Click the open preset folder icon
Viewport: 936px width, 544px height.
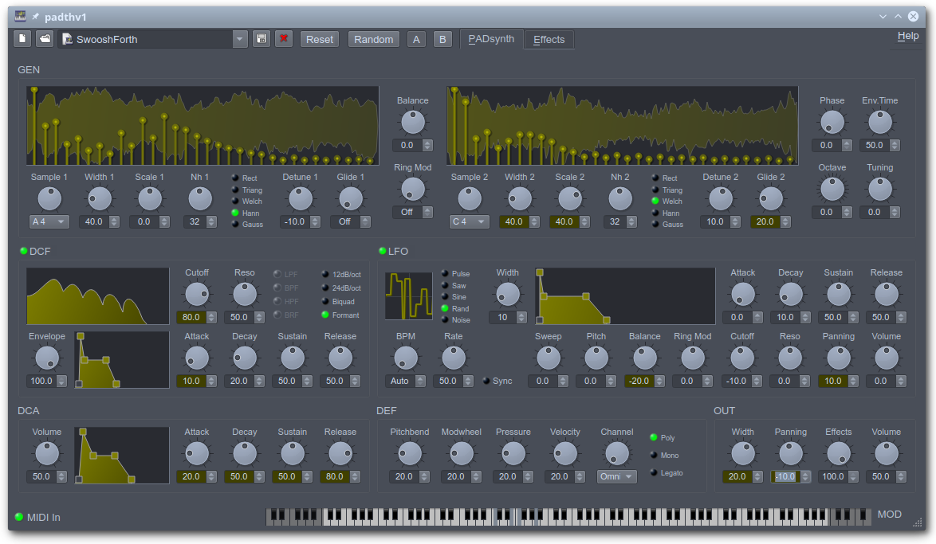click(x=45, y=39)
